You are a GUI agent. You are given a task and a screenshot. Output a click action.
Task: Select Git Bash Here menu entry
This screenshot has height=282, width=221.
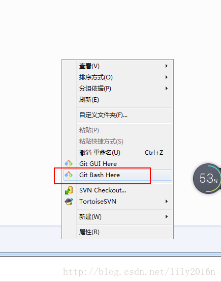(117, 175)
